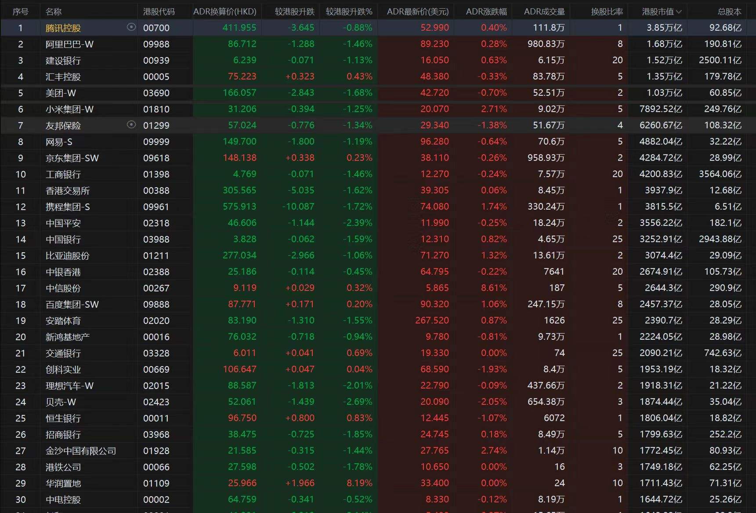
Task: Select the 理想汽车-W stock name
Action: pos(69,386)
